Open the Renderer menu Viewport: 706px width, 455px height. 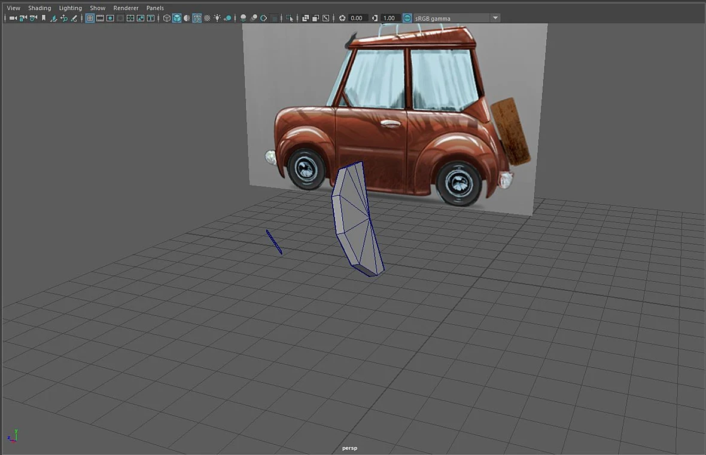point(126,8)
